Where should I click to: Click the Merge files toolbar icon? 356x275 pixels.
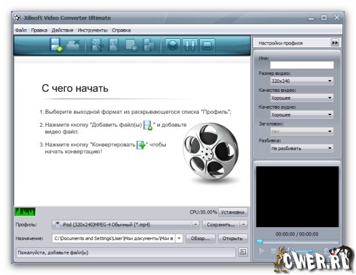(x=148, y=45)
